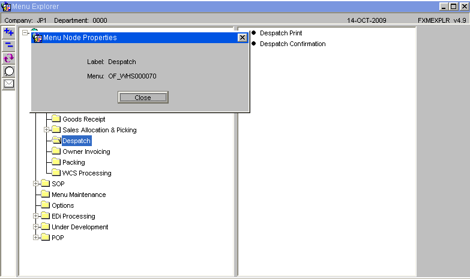Screen dimensions: 470x279
Task: Click the expand-all plus icon in left toolbar
Action: pyautogui.click(x=8, y=32)
